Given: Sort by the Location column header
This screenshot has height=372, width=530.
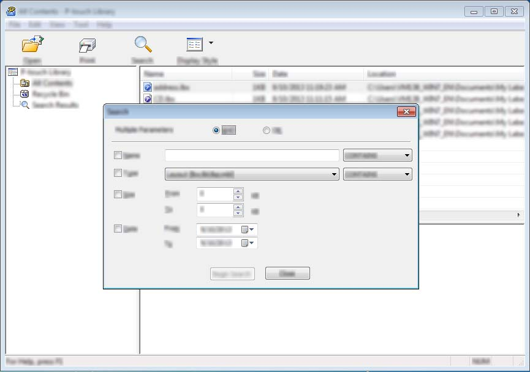Looking at the screenshot, I should 444,74.
